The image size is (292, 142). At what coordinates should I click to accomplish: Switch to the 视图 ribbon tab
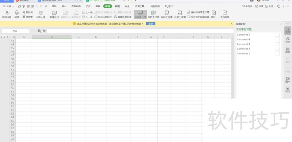point(117,6)
